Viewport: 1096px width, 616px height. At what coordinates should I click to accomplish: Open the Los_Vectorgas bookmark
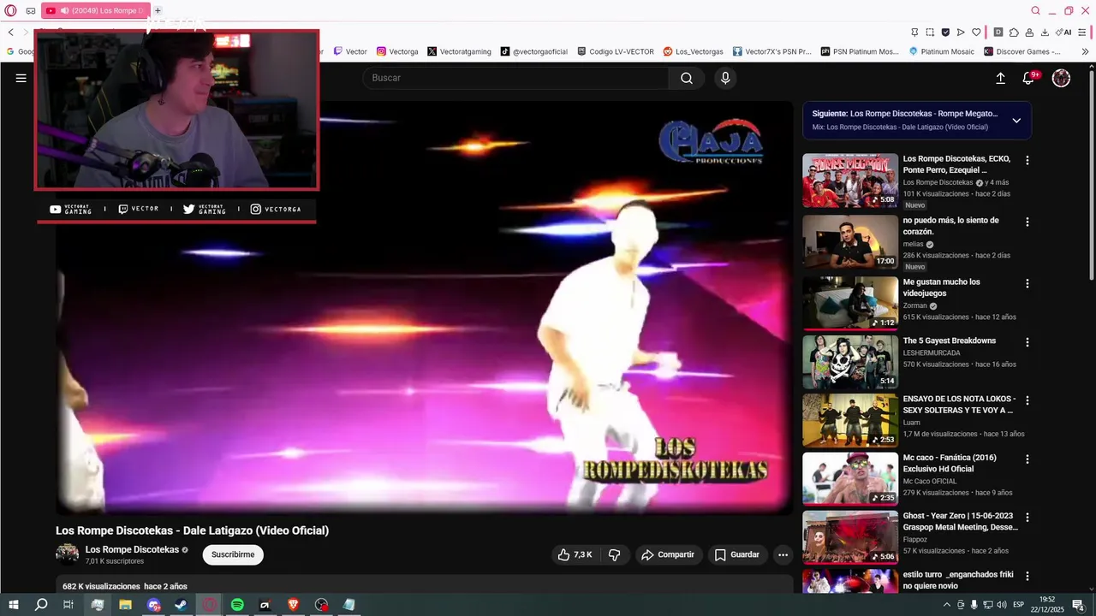coord(693,51)
